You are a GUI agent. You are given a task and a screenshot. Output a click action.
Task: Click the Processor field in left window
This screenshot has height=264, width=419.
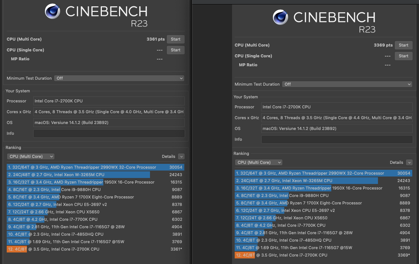tap(109, 101)
